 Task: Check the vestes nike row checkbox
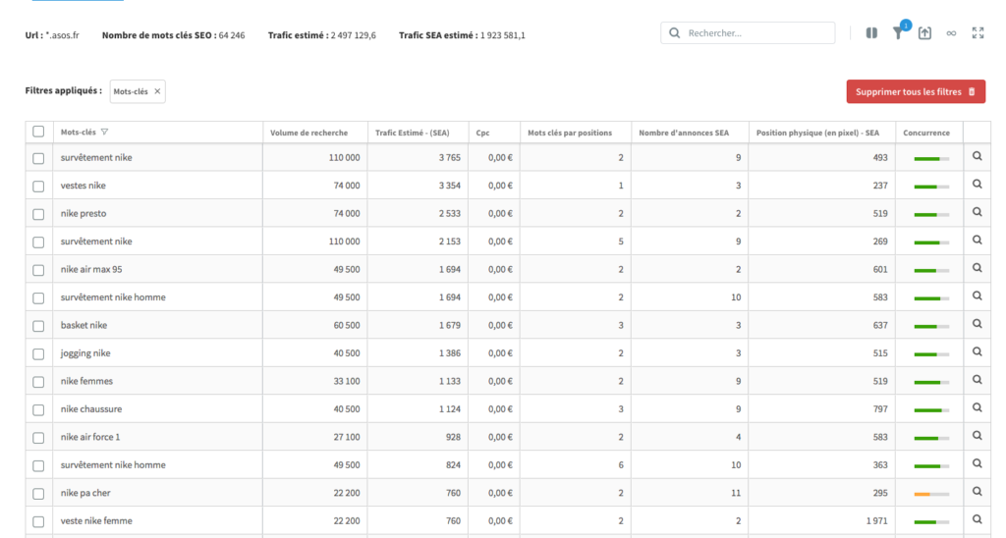point(38,186)
